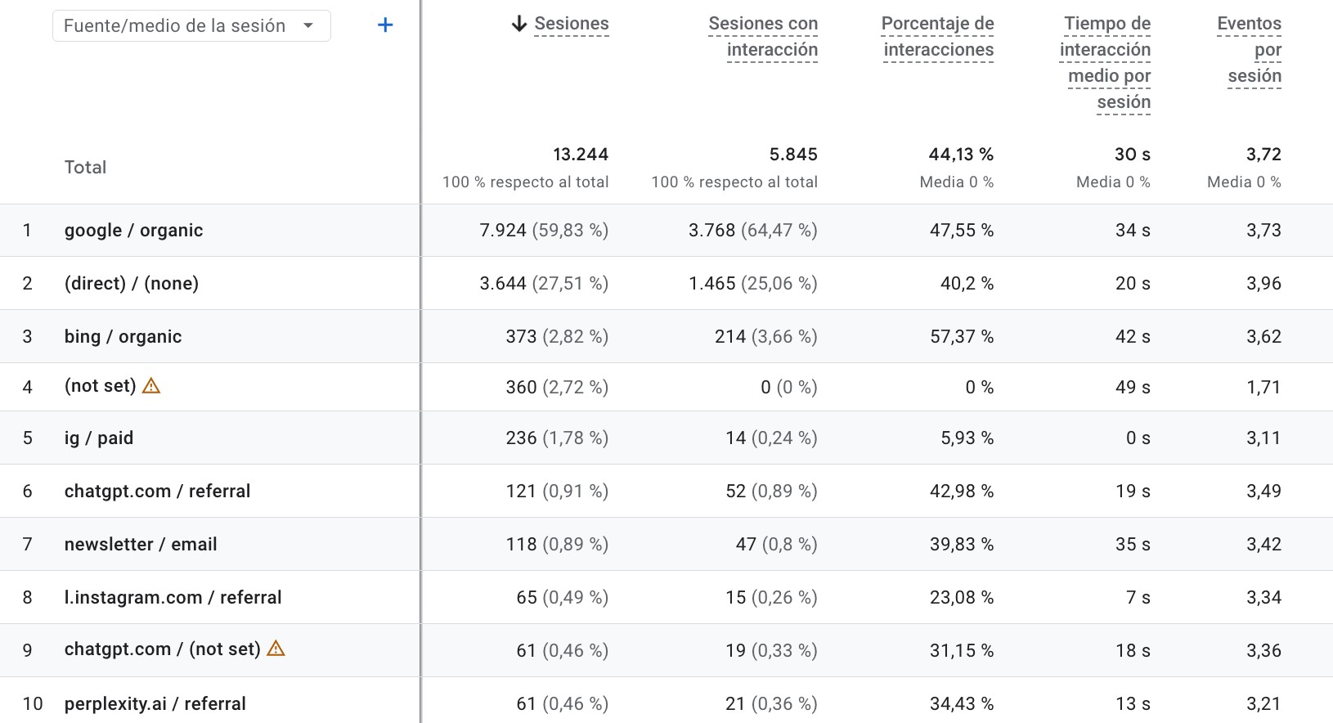This screenshot has width=1333, height=723.
Task: Select the (direct) / (none) row
Action: 132,284
